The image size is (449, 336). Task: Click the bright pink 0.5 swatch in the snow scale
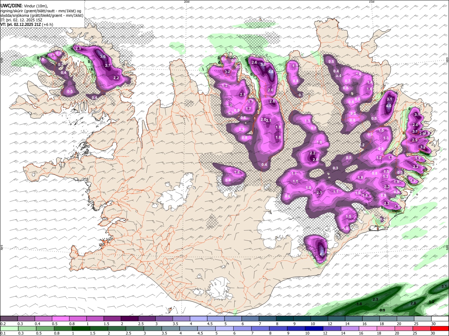coord(60,318)
